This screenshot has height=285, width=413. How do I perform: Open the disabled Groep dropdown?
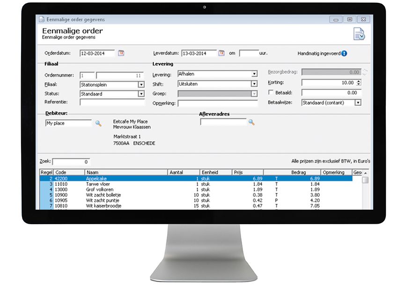tap(254, 94)
